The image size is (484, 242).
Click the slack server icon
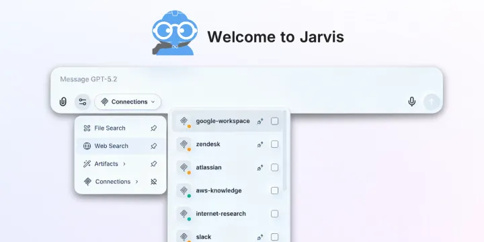point(184,237)
